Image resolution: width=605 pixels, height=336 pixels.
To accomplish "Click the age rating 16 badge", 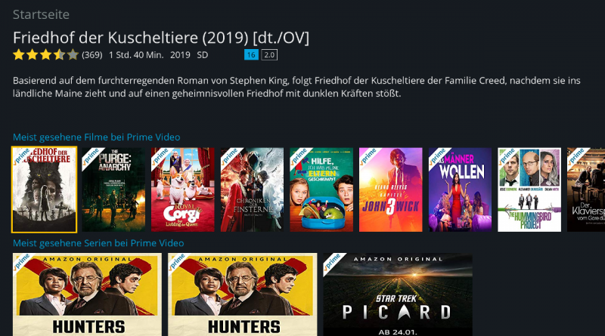I will point(251,54).
